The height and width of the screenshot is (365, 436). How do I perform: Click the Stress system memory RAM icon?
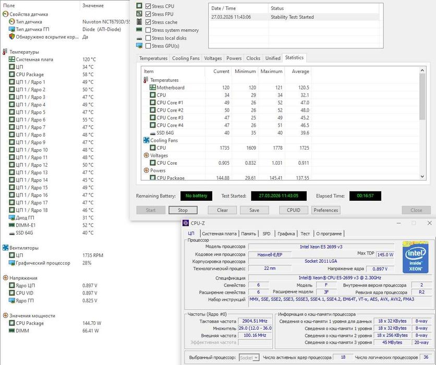point(139,30)
